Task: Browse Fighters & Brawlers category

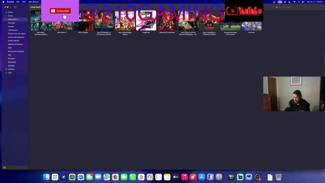Action: click(x=15, y=44)
